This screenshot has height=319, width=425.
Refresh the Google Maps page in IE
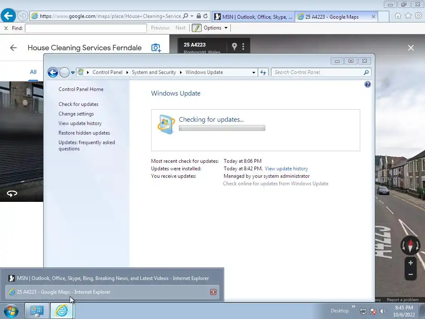click(x=206, y=16)
